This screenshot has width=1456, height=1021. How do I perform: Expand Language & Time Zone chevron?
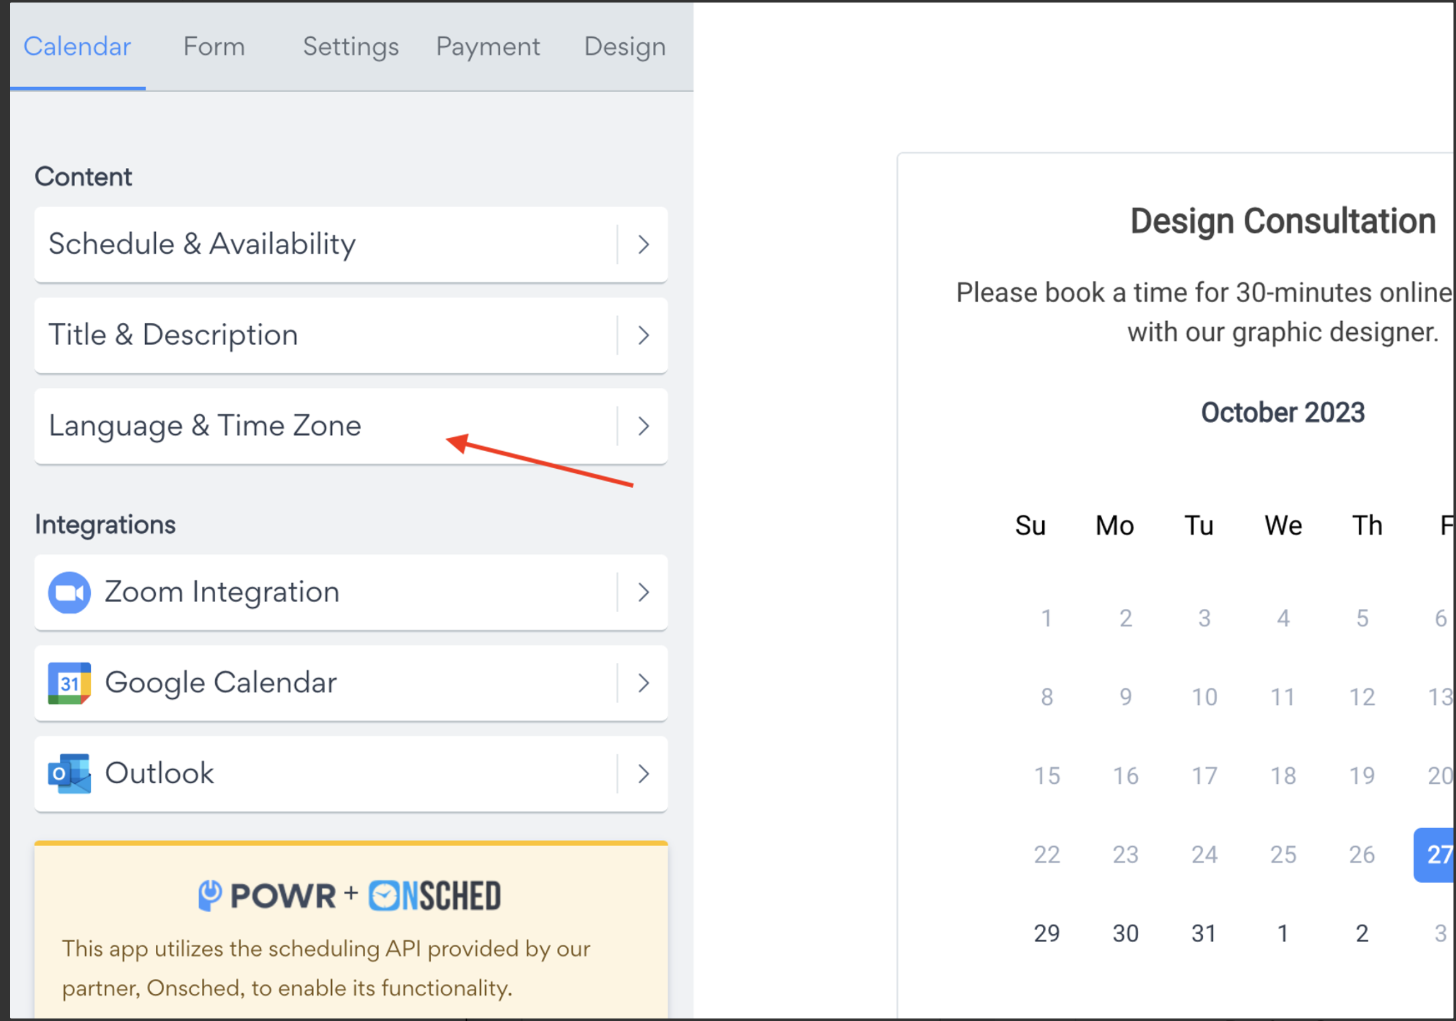coord(643,425)
